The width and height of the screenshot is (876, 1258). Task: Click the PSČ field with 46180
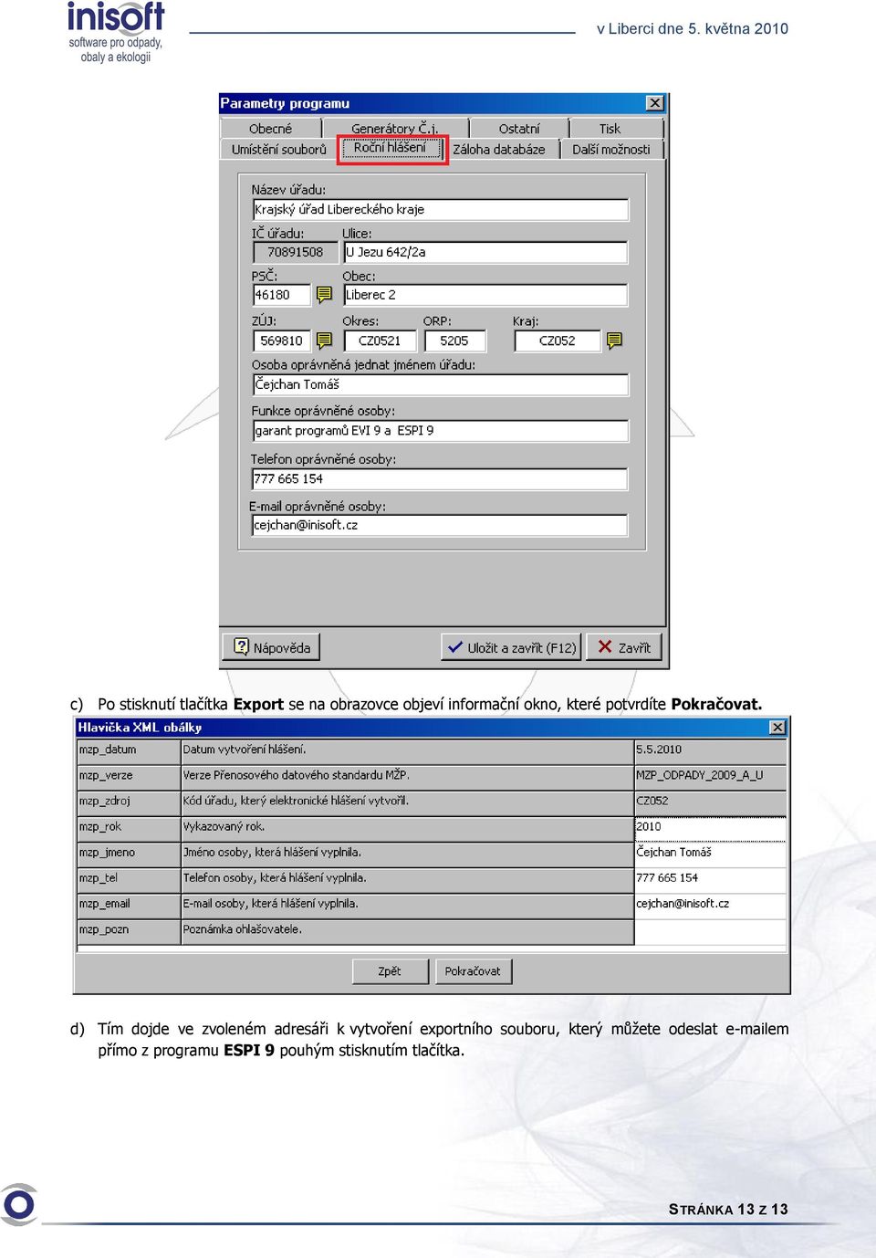pos(282,295)
